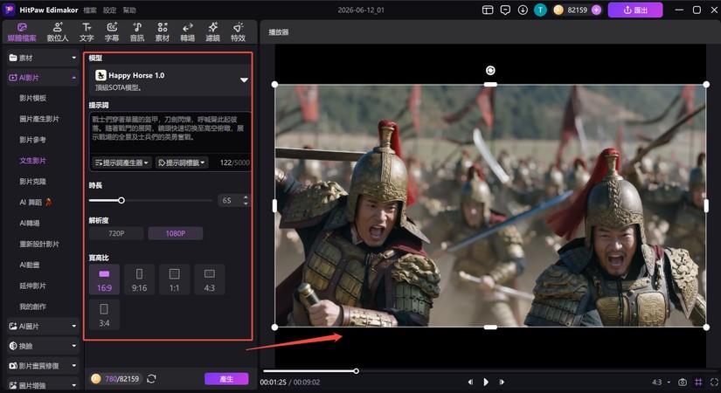Step to the next frame
Viewport: 721px width, 393px height.
(502, 382)
